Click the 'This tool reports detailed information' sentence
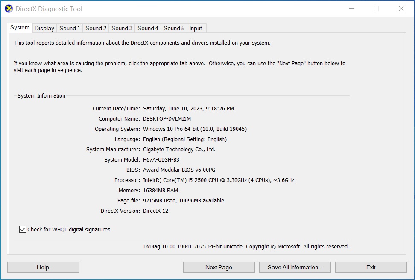This screenshot has height=280, width=415. click(x=142, y=43)
